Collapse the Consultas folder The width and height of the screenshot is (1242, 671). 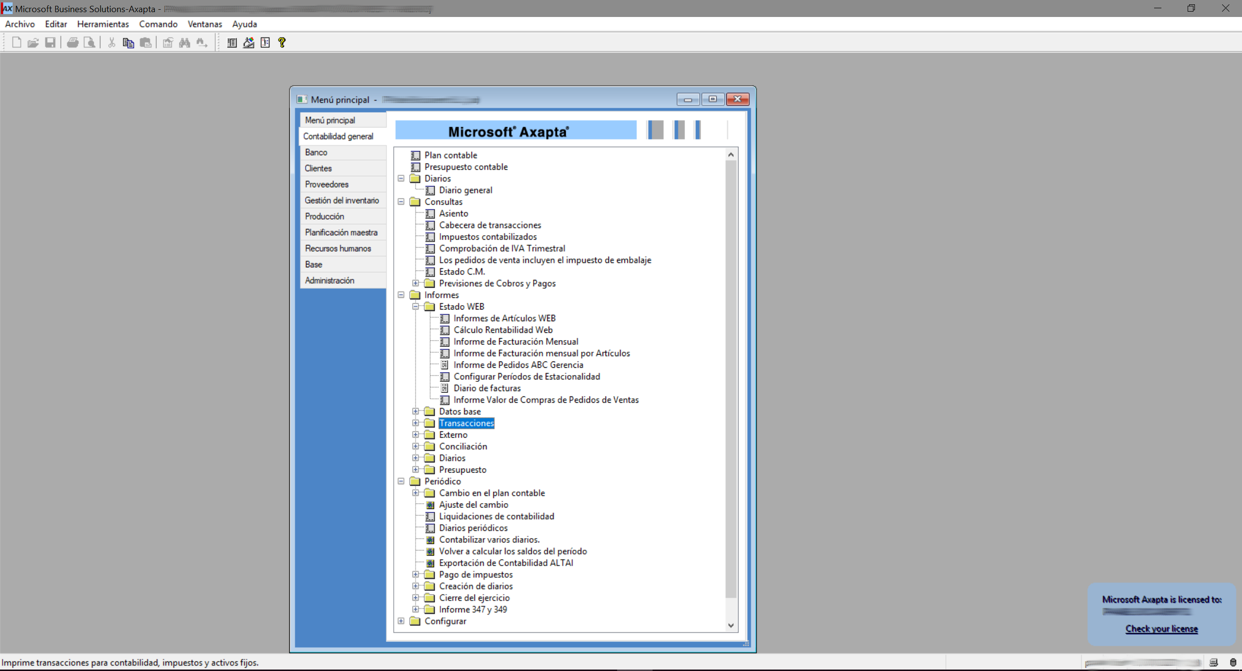point(401,202)
